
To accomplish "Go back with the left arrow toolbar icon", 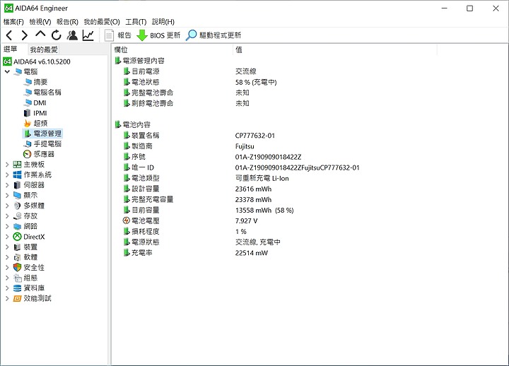I will click(x=9, y=35).
